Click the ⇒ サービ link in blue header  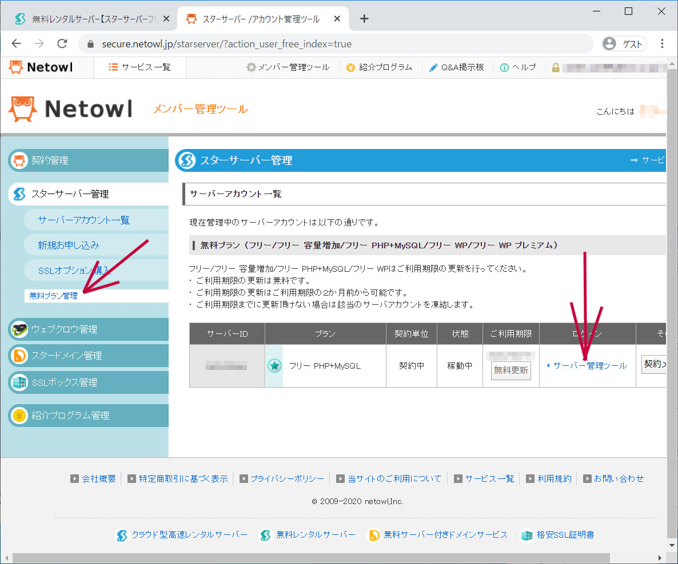647,160
